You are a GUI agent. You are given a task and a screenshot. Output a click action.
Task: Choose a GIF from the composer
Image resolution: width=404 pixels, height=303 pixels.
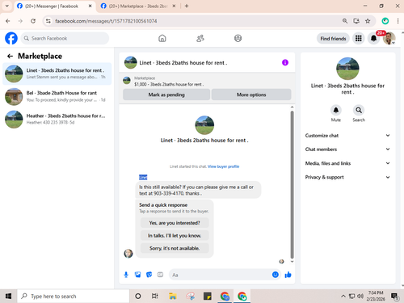pos(160,275)
